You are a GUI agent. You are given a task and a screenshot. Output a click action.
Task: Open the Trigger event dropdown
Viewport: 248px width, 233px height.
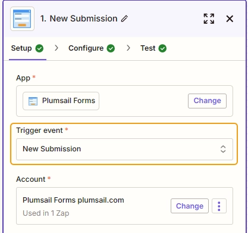[x=124, y=149]
